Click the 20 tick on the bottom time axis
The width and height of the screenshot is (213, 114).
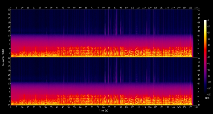pyautogui.click(x=34, y=107)
